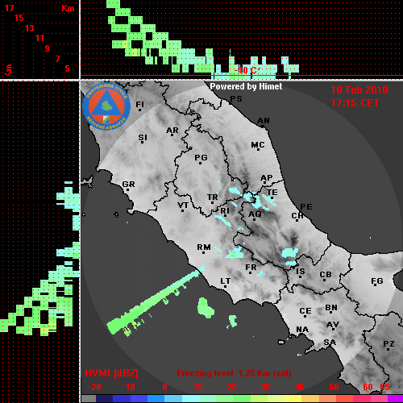Pick the SA city label

330,343
